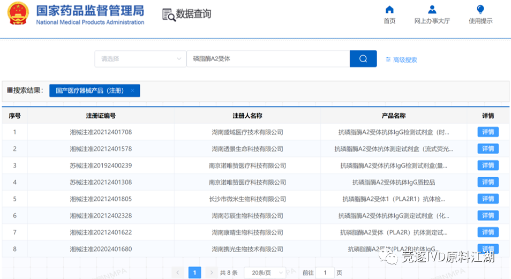Open 网上办事大厅 user icon
The width and height of the screenshot is (511, 279).
tap(432, 10)
